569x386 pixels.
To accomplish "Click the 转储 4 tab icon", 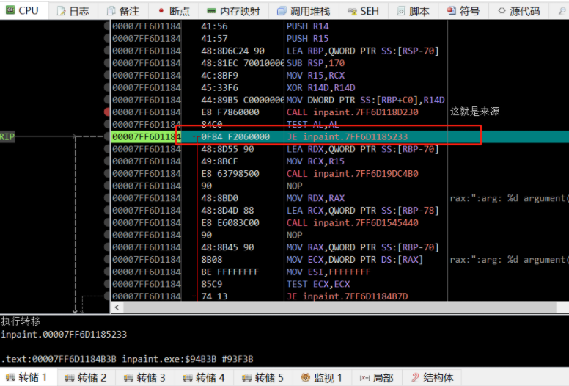I will [x=188, y=378].
